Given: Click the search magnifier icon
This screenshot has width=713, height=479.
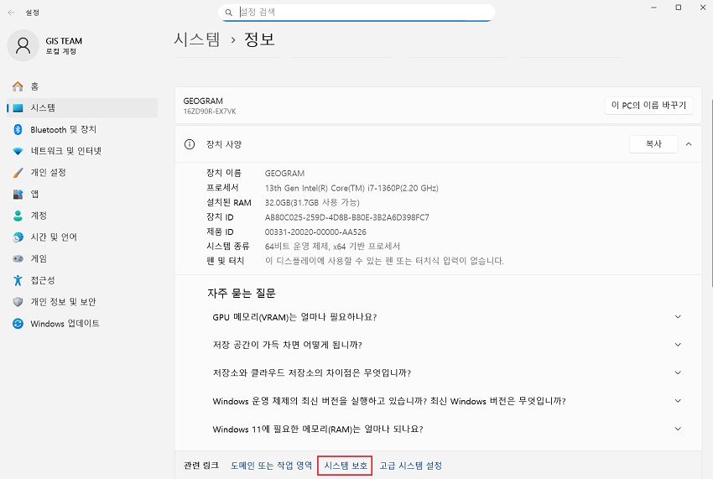Looking at the screenshot, I should click(229, 13).
